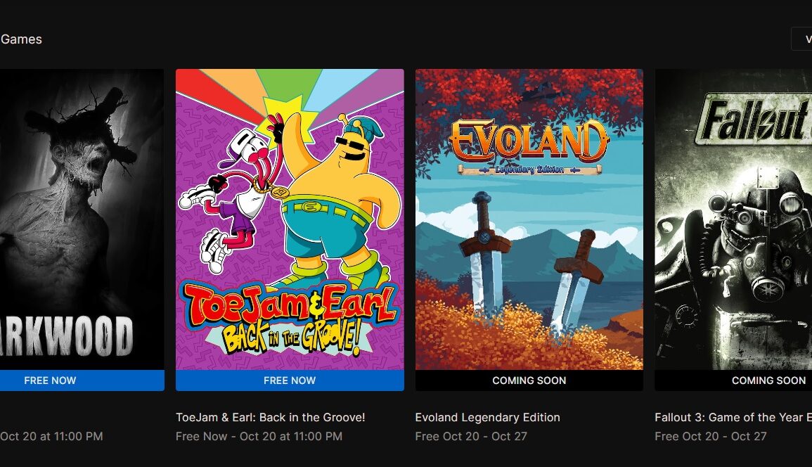The image size is (812, 467).
Task: Click COMING SOON banner under Evoland
Action: (x=529, y=380)
